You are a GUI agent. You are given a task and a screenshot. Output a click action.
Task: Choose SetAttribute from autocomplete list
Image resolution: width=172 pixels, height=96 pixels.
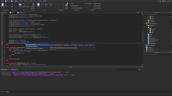click(37, 45)
